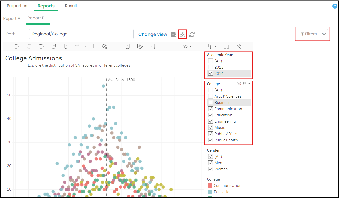Toggle full screen view icon
Viewport: 339px width, 198px height.
point(226,46)
